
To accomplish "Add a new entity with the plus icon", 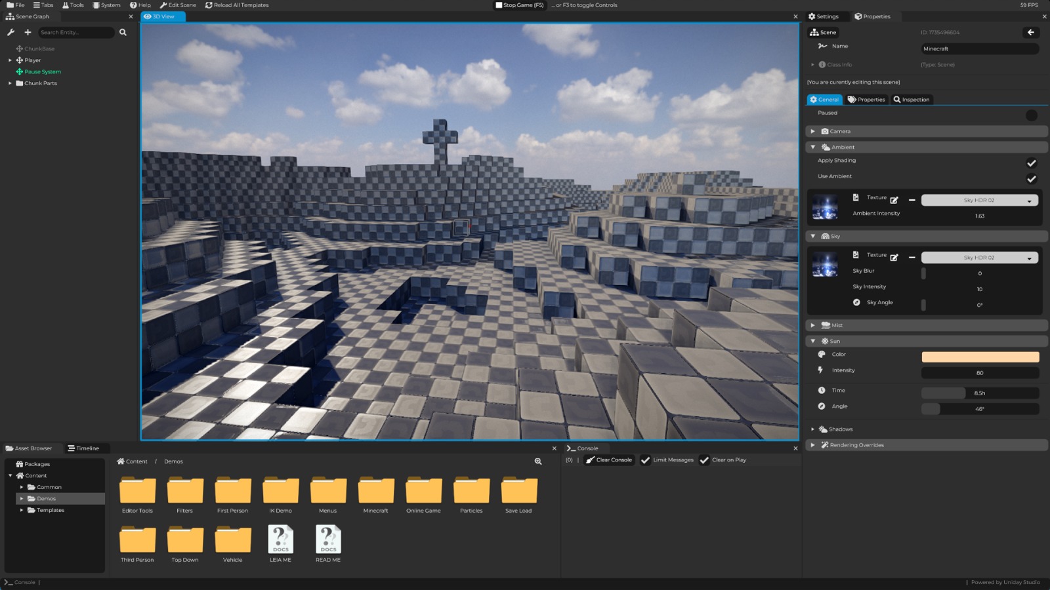I will pyautogui.click(x=28, y=32).
